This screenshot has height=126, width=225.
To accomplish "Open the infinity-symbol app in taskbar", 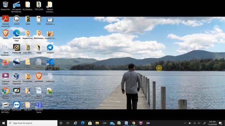I will coord(104,123).
